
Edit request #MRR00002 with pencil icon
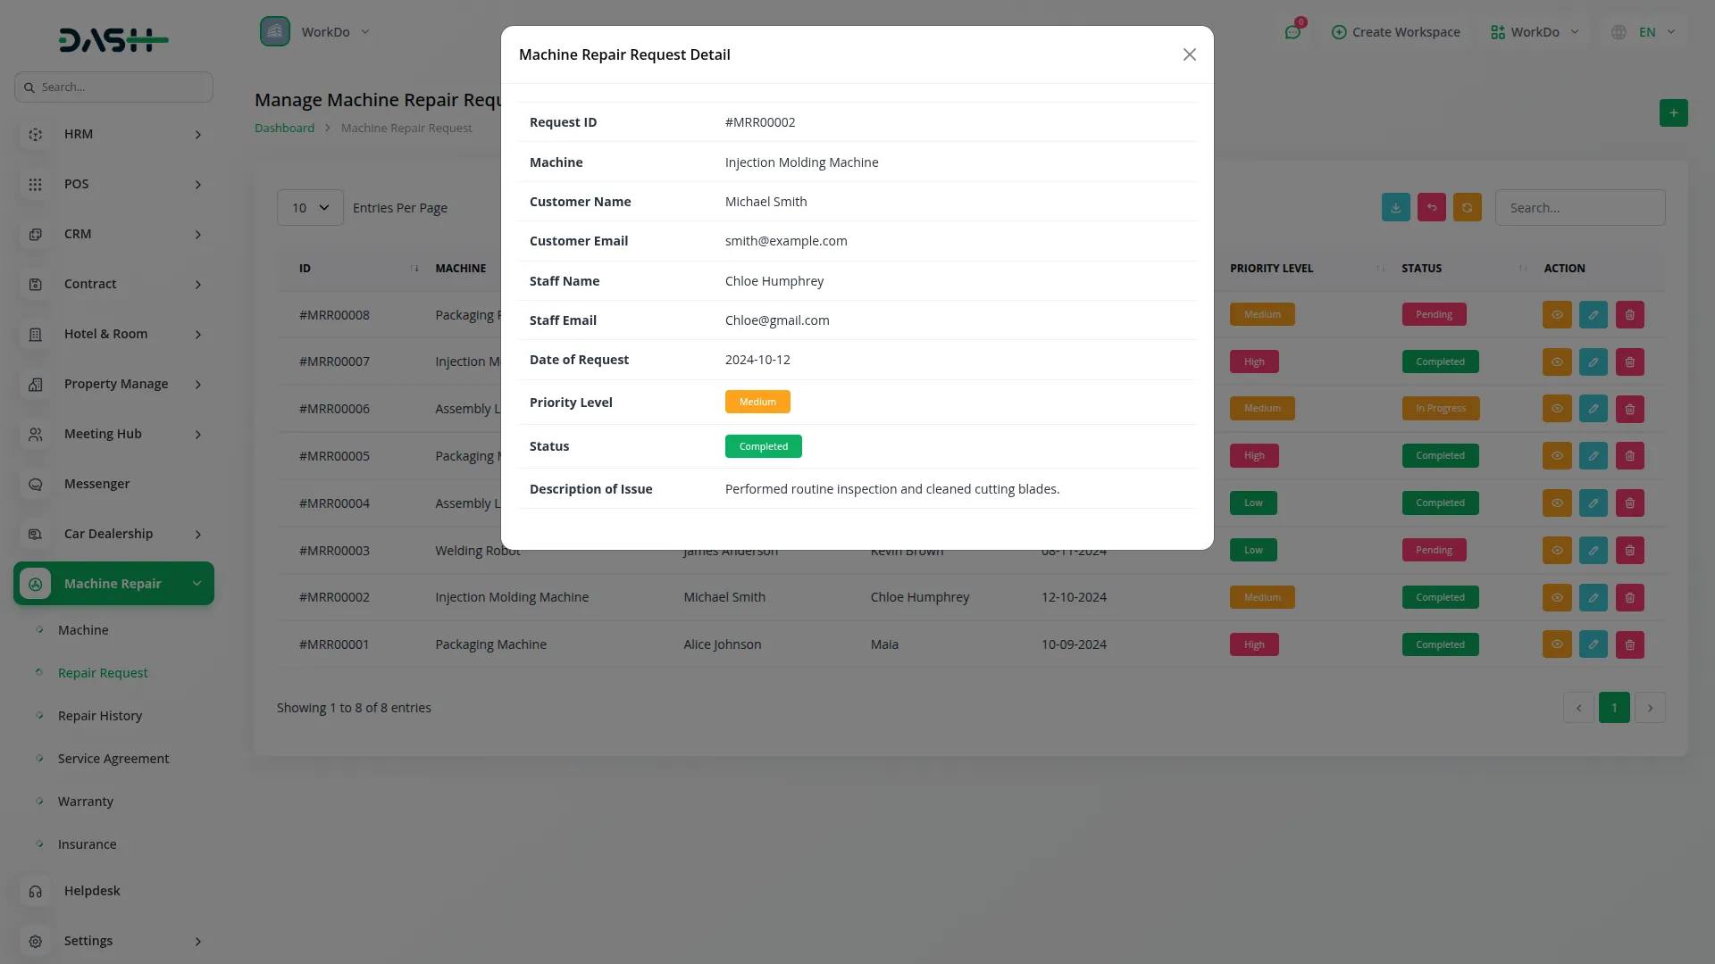[x=1593, y=597]
